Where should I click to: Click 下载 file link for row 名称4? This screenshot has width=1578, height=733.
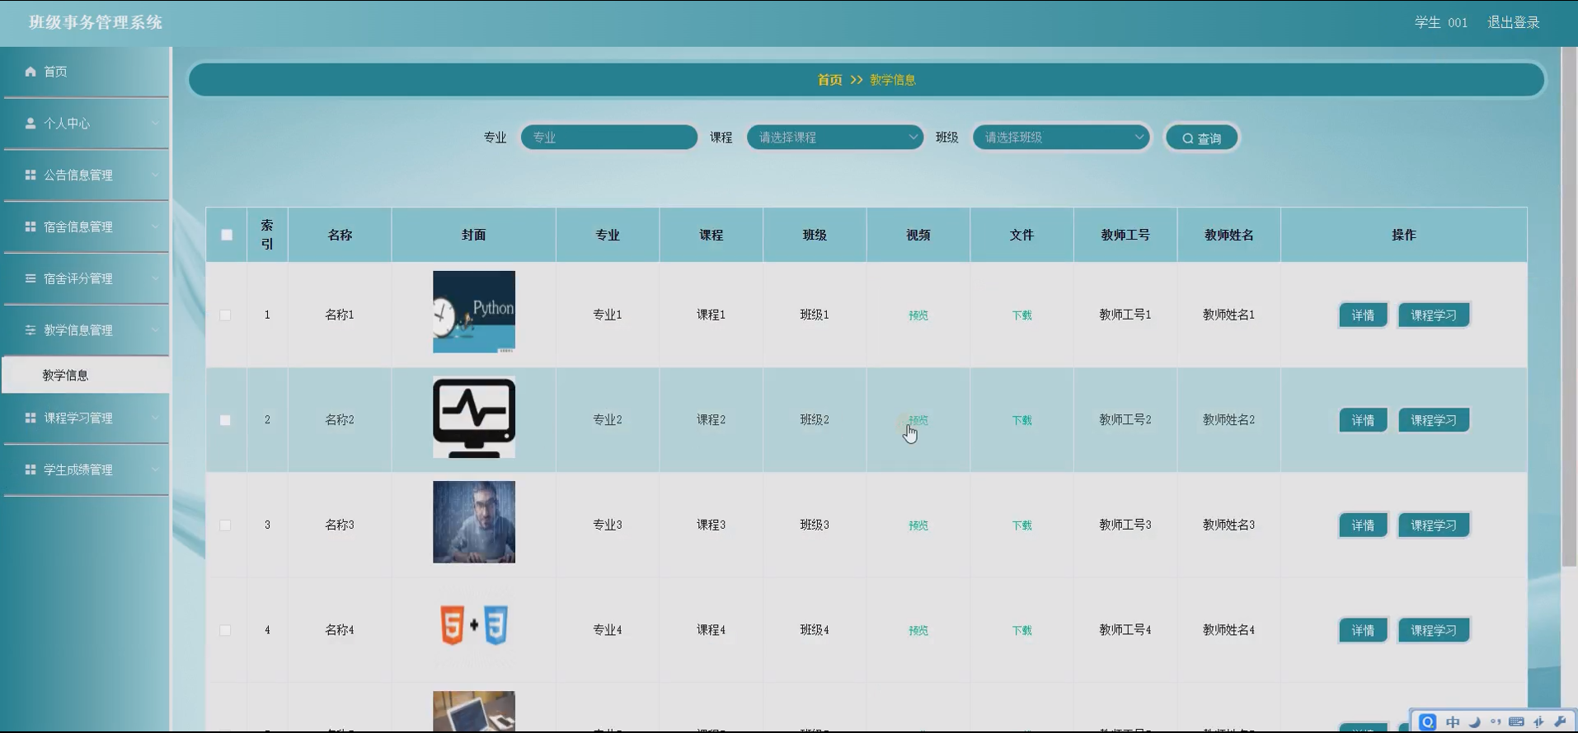(1021, 630)
